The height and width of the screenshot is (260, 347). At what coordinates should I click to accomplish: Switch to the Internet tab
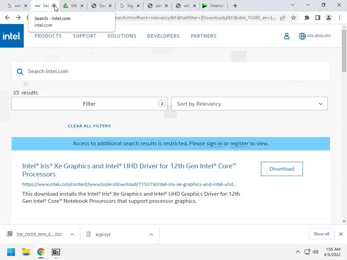[213, 6]
